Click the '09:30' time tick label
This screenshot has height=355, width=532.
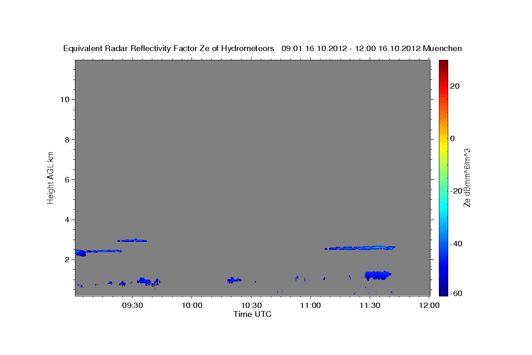[132, 305]
